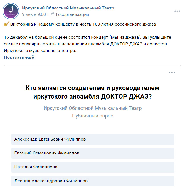Click blank area of the poll card

92,127
